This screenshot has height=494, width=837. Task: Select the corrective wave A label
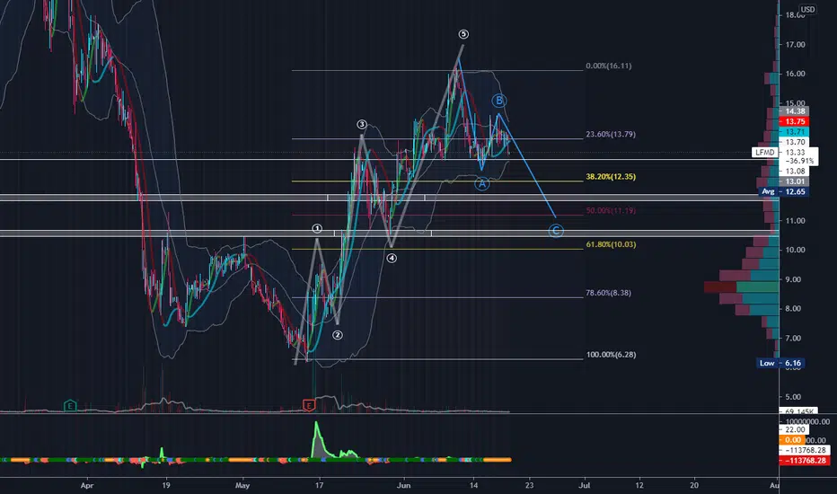pos(482,184)
